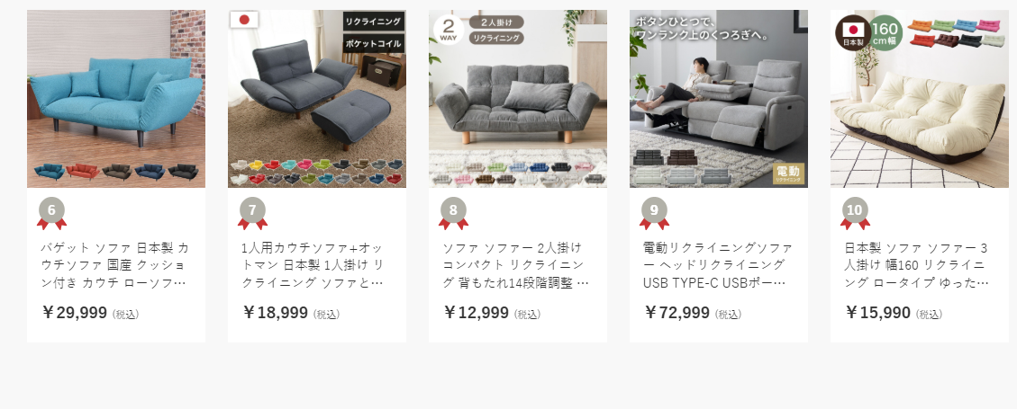Screen dimensions: 1017x409
Task: Open the ソファ 2人掛け コンパクト title link
Action: pos(516,265)
